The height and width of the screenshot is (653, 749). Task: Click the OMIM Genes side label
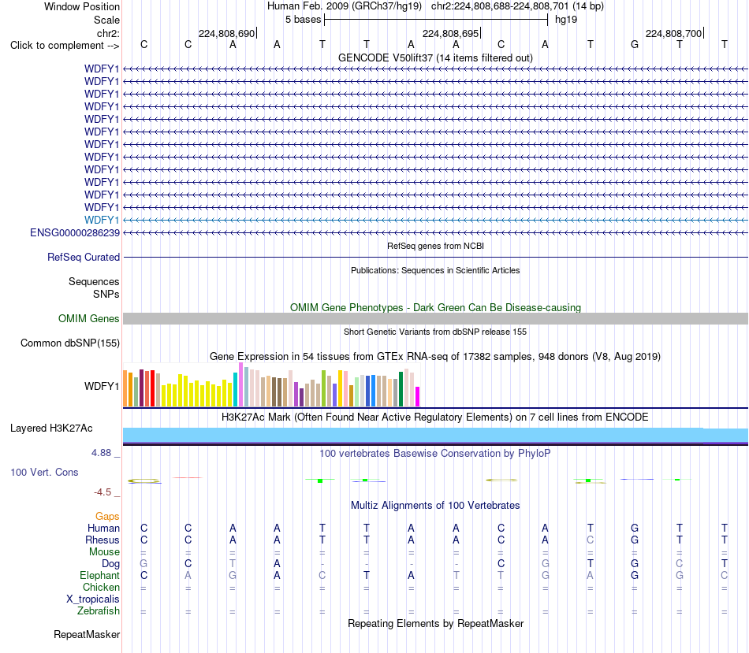88,318
